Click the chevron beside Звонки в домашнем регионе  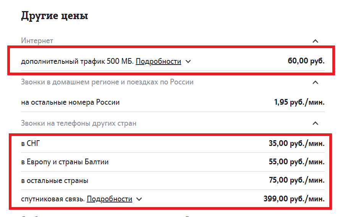[315, 82]
